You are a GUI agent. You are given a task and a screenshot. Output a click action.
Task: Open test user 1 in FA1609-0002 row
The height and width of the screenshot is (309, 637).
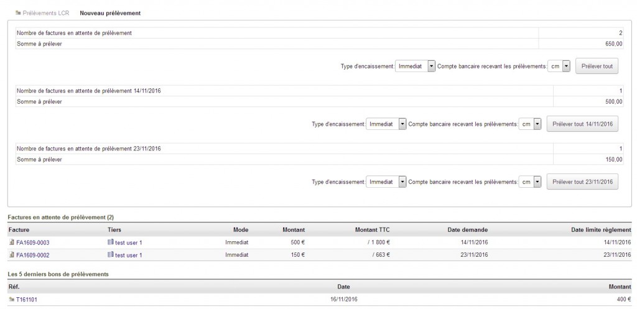[x=129, y=256]
